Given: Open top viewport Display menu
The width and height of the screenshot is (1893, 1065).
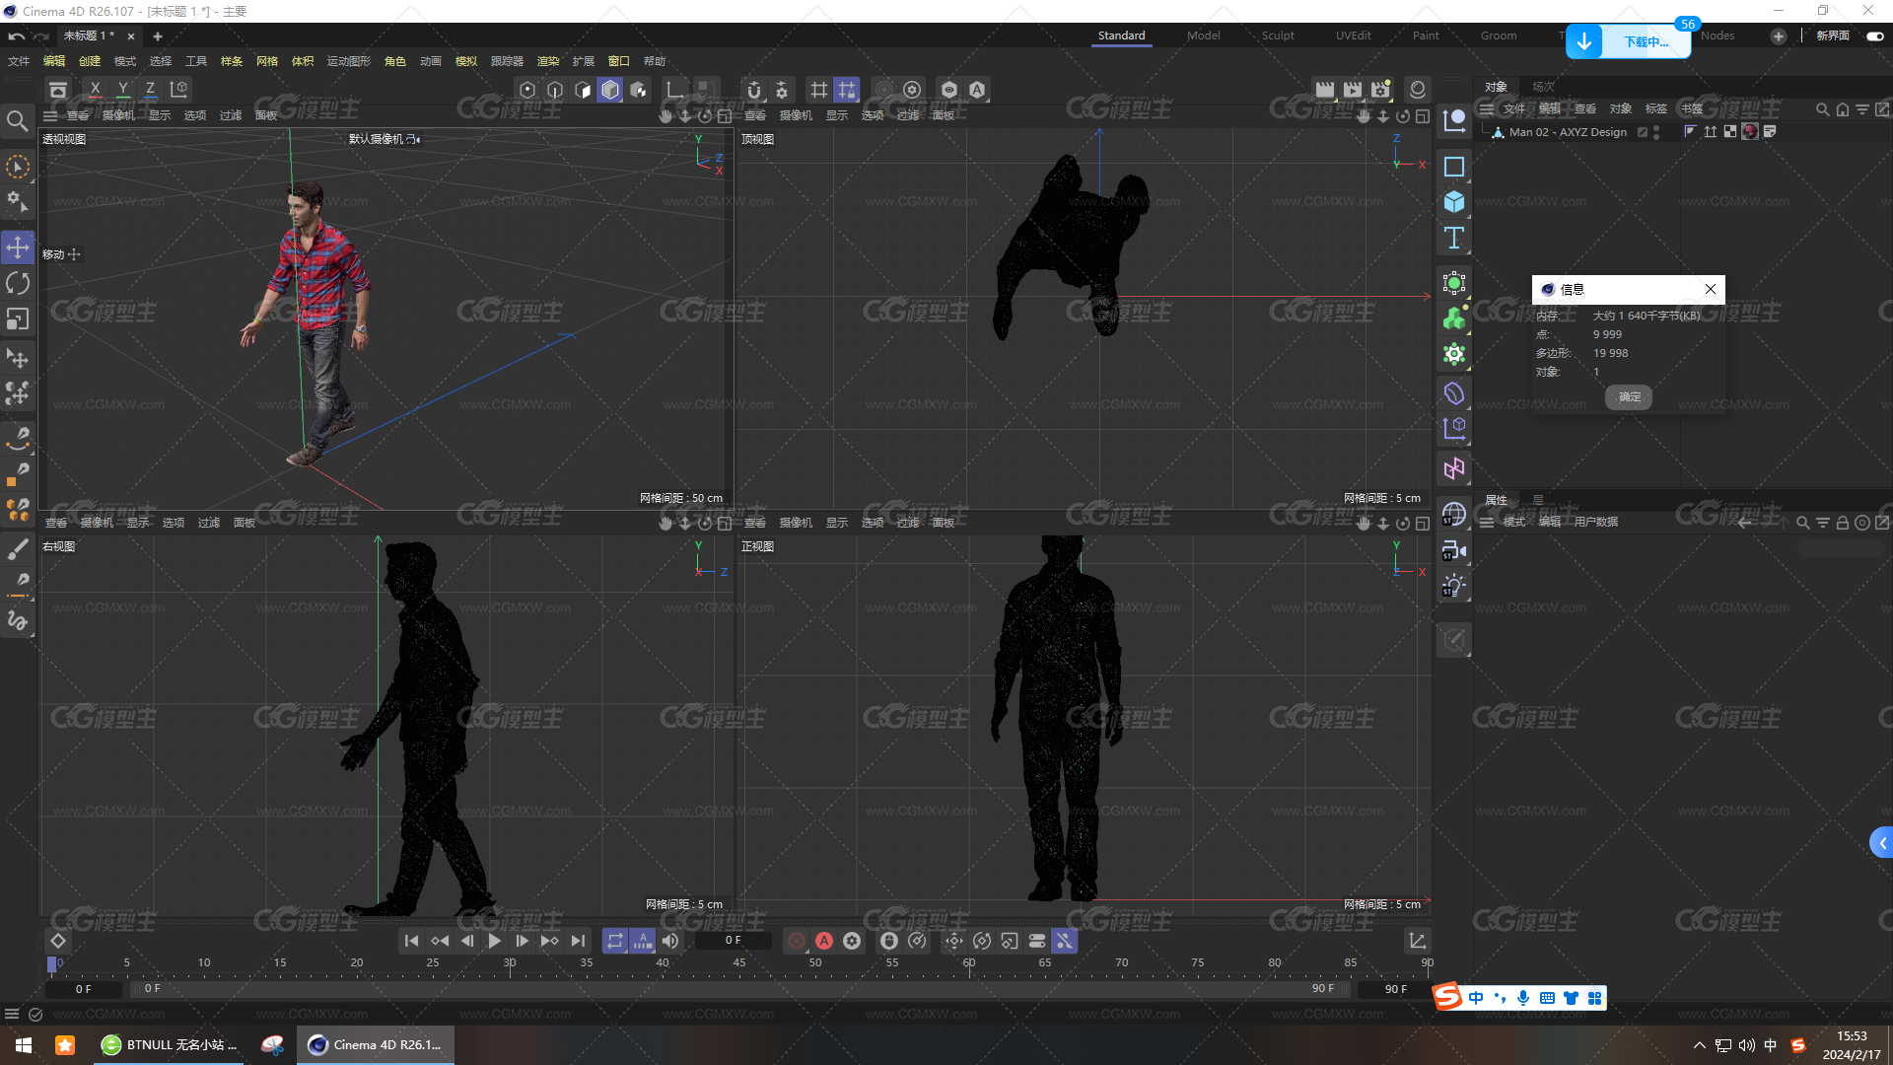Looking at the screenshot, I should tap(837, 116).
